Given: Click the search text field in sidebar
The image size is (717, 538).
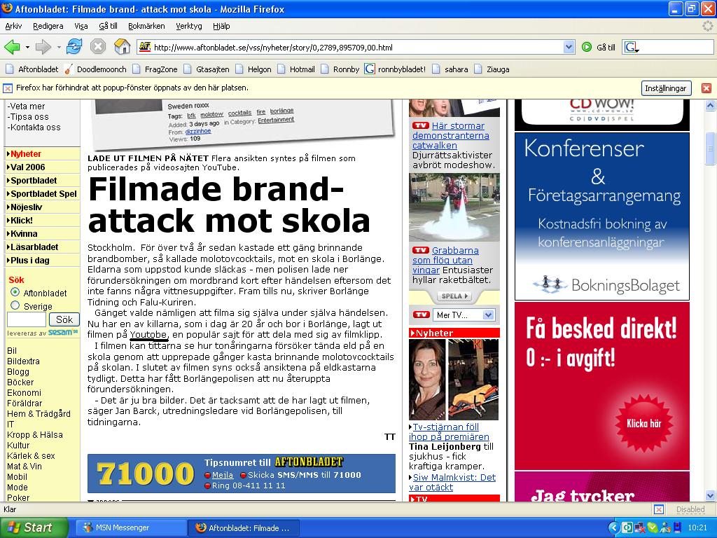Looking at the screenshot, I should click(x=27, y=319).
